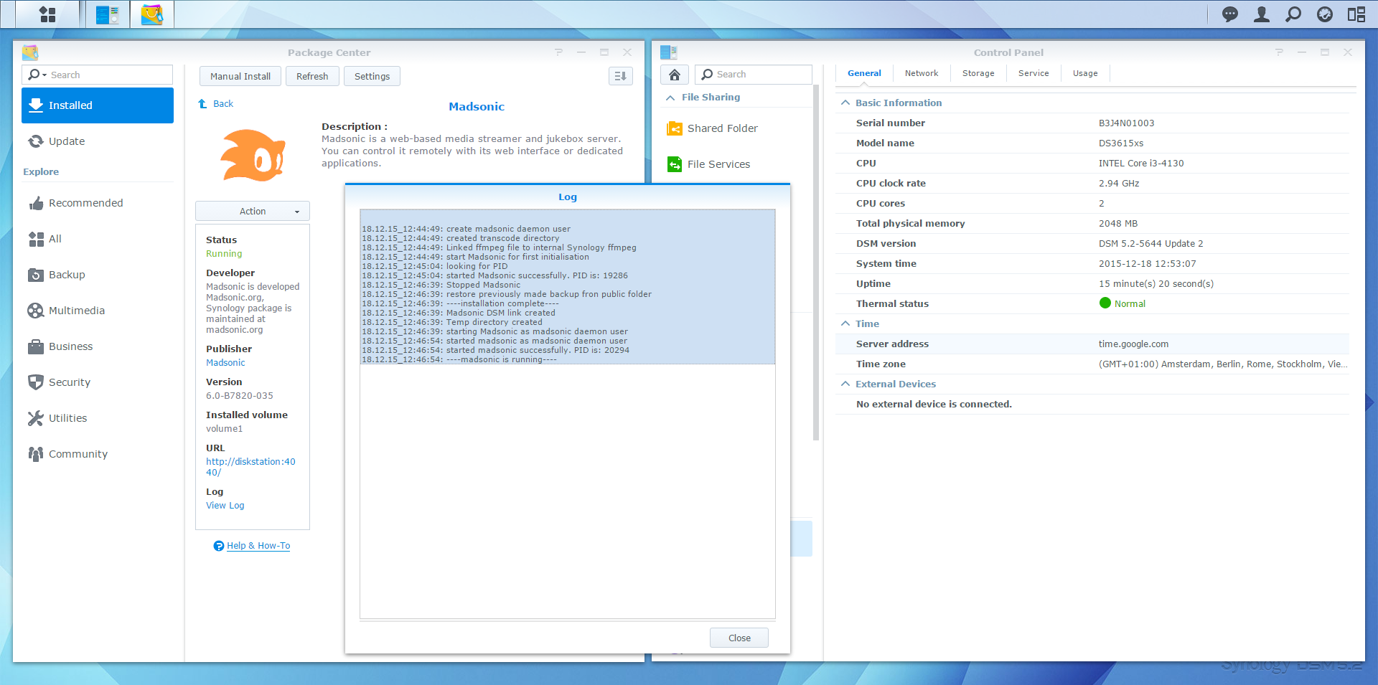Show All packages category
Image resolution: width=1378 pixels, height=685 pixels.
tap(98, 239)
